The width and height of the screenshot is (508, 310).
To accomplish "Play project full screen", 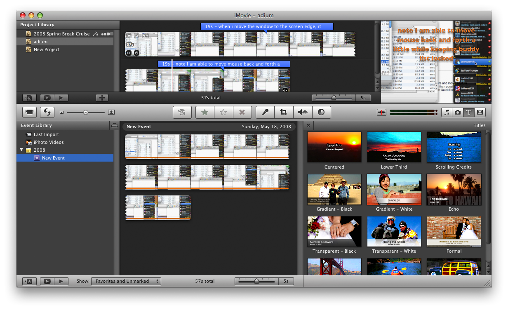I will [x=47, y=98].
